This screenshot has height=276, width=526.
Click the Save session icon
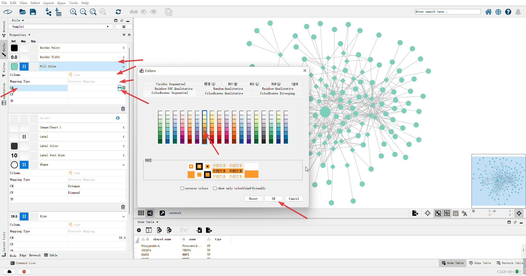pos(33,12)
